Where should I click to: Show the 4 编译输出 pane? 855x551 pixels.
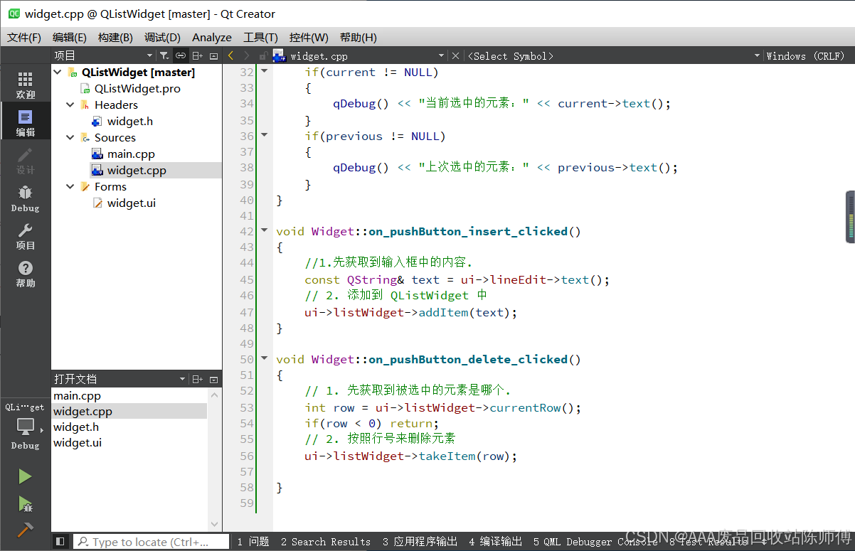click(496, 542)
